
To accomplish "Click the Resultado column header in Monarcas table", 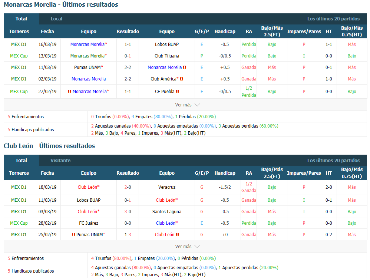I will coord(128,32).
